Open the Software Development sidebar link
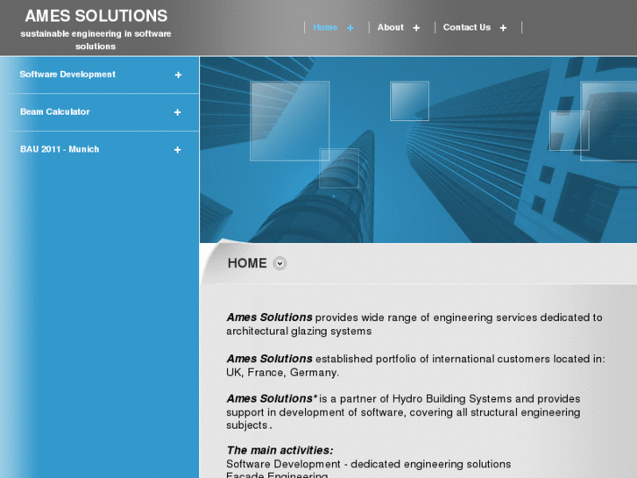 coord(67,75)
